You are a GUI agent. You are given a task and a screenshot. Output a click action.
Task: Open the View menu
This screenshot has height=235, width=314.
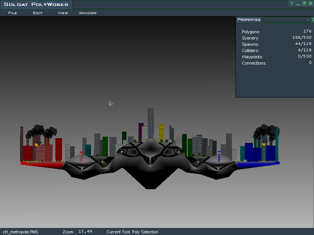tap(63, 13)
